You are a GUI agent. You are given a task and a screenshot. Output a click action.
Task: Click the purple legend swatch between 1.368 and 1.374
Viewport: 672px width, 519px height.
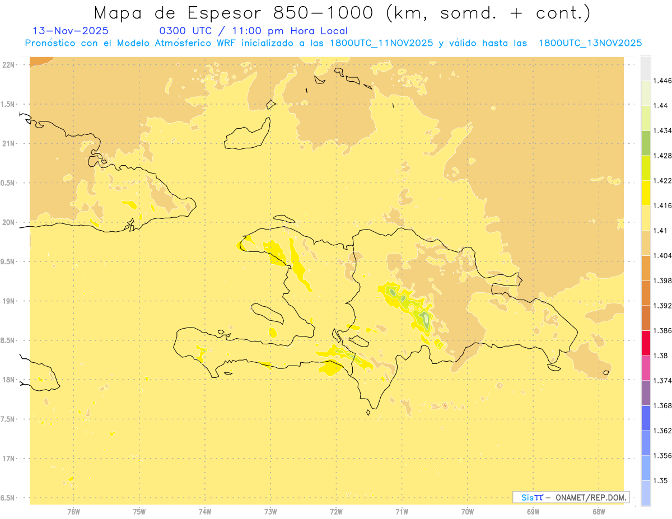[646, 392]
